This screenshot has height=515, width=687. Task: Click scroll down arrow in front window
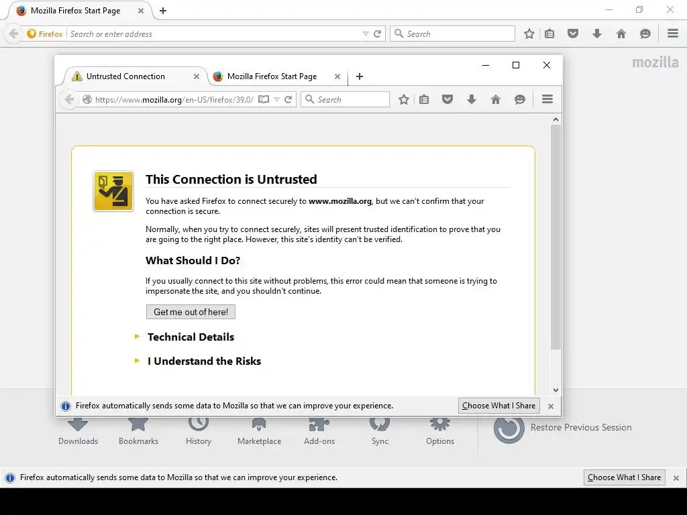tap(556, 390)
